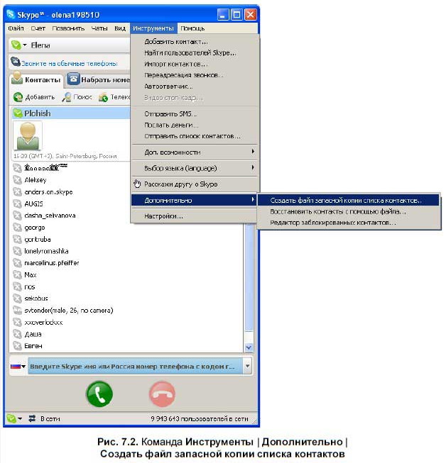Expand the language selection submenu

pyautogui.click(x=195, y=168)
